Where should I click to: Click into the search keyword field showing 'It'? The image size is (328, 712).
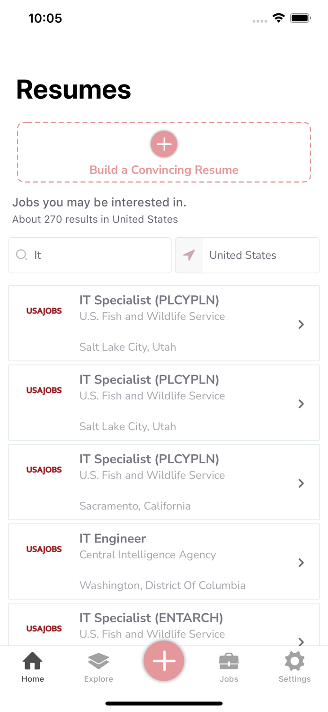90,255
